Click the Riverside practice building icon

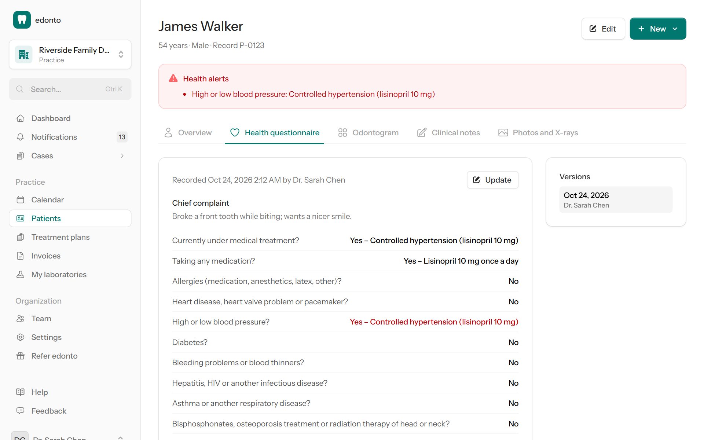click(x=24, y=55)
